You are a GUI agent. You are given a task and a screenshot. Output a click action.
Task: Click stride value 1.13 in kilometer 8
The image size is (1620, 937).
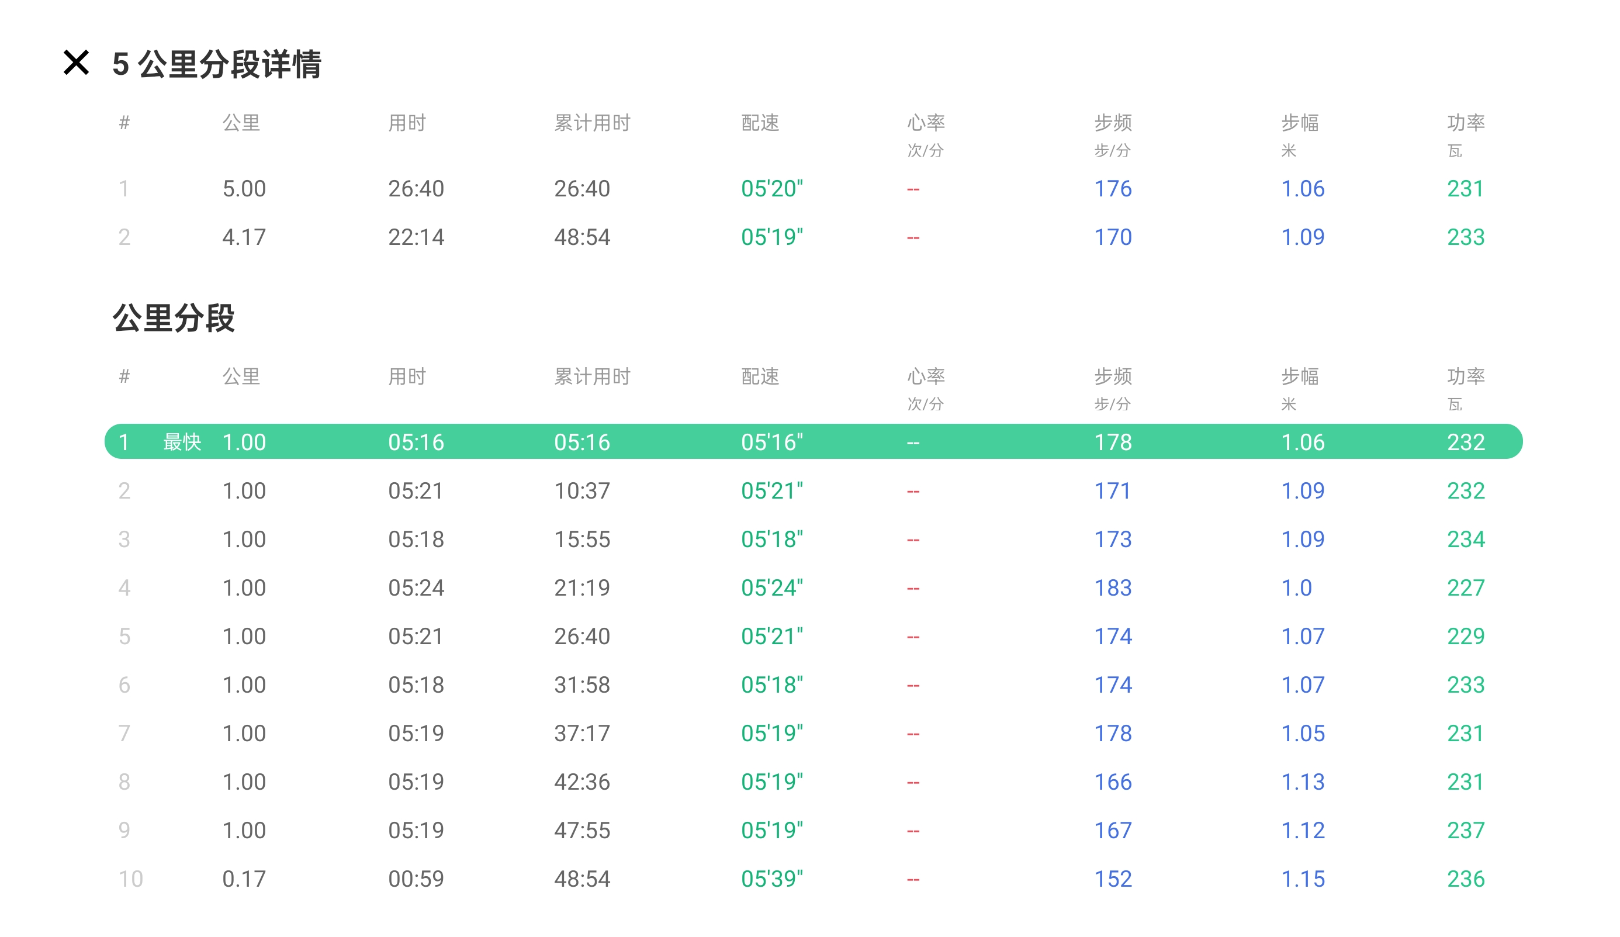[1303, 782]
